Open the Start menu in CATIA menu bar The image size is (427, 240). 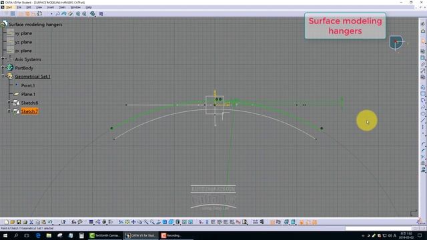pos(9,7)
